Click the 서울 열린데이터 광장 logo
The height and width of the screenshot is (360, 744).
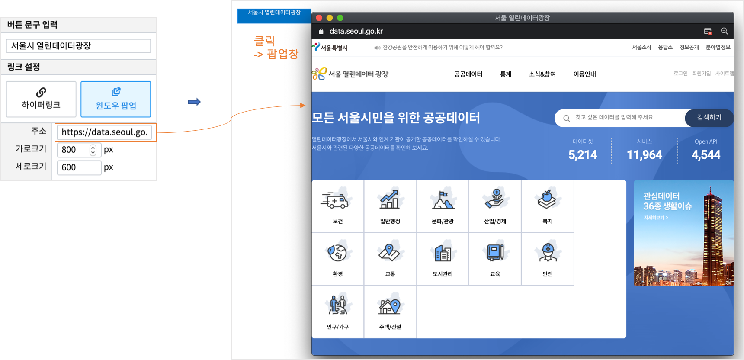(x=350, y=74)
